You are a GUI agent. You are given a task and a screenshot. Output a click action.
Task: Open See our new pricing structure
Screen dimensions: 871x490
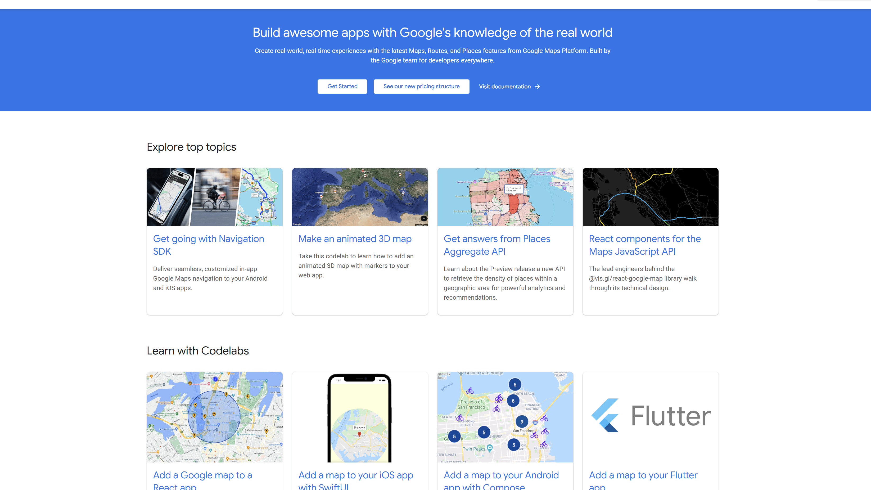pos(421,86)
